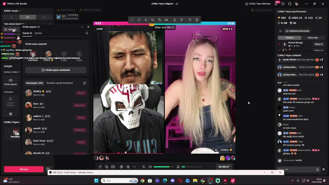Viewport: 329px width, 185px height.
Task: Click Davet et button for Xyra
Action: pos(80,105)
